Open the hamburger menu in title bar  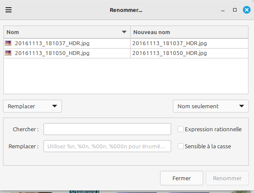pos(9,10)
